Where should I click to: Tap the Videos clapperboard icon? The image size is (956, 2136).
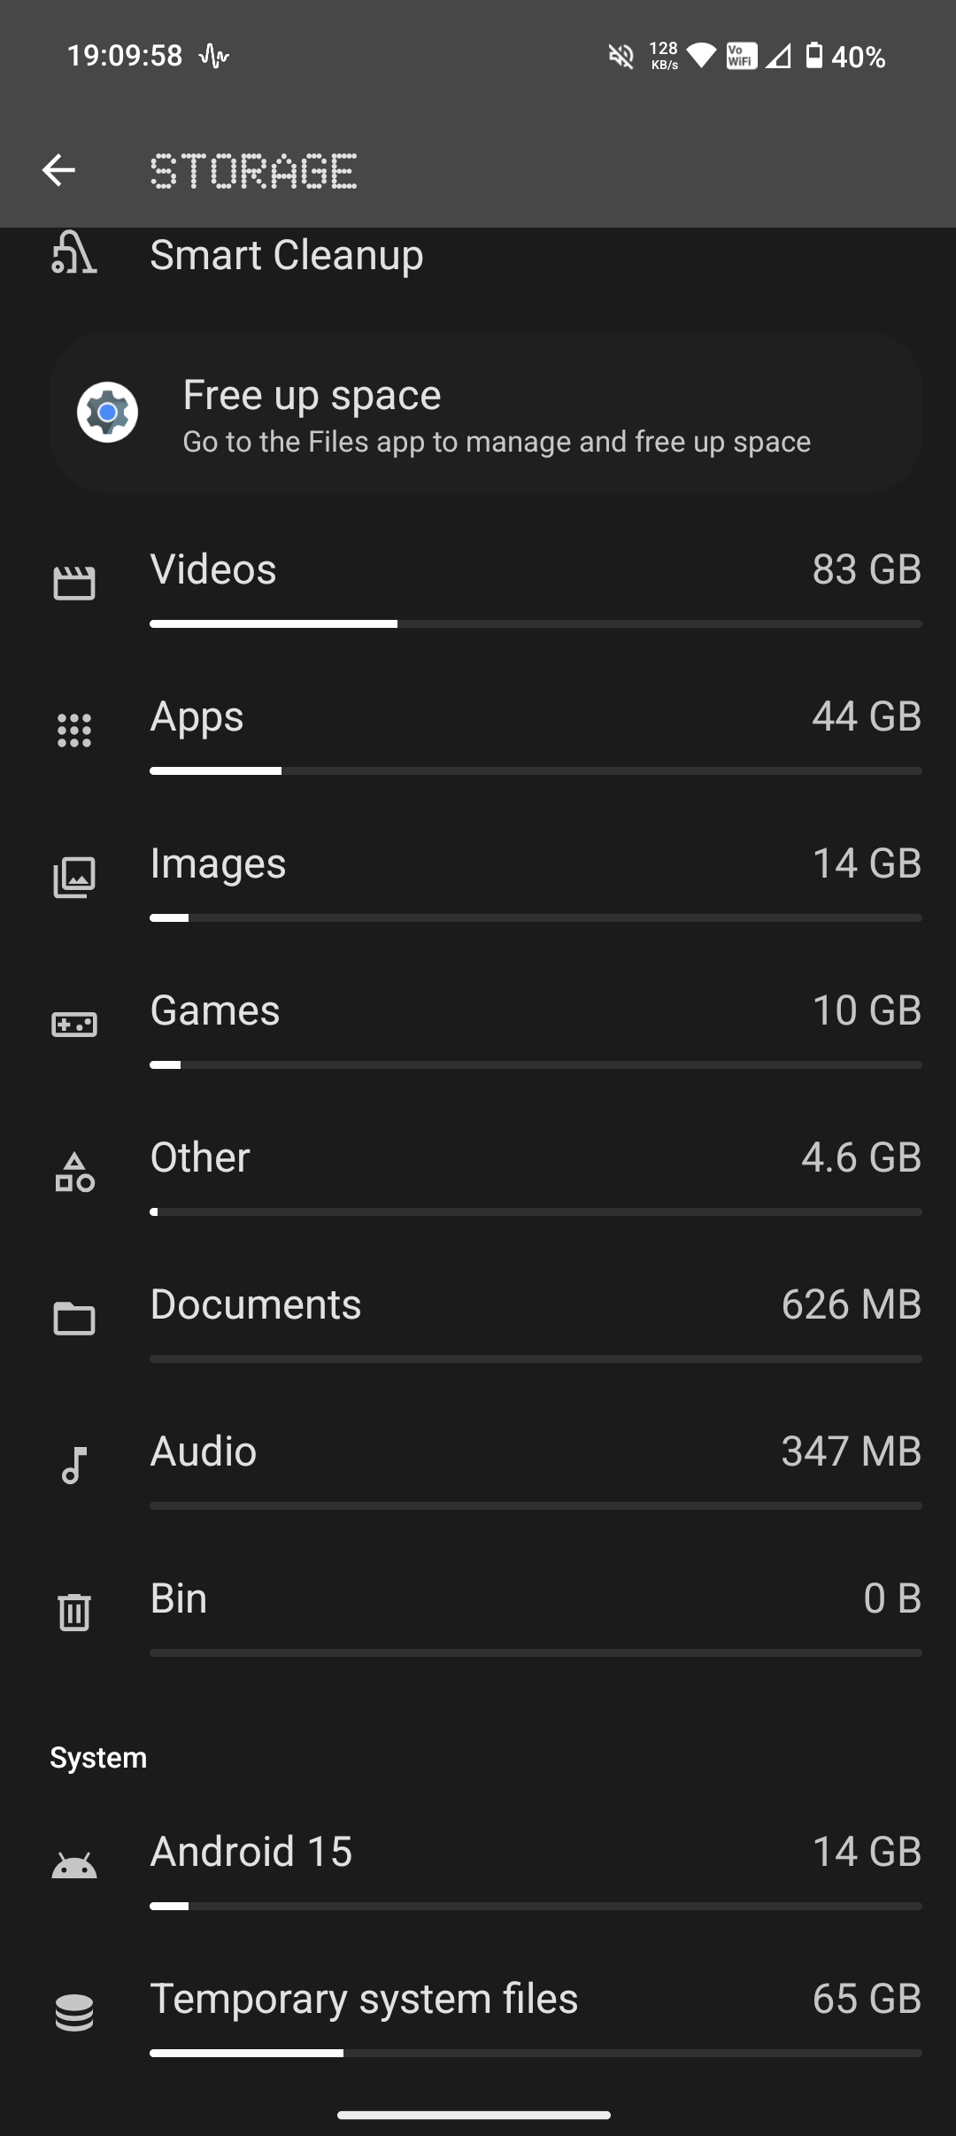pyautogui.click(x=74, y=583)
